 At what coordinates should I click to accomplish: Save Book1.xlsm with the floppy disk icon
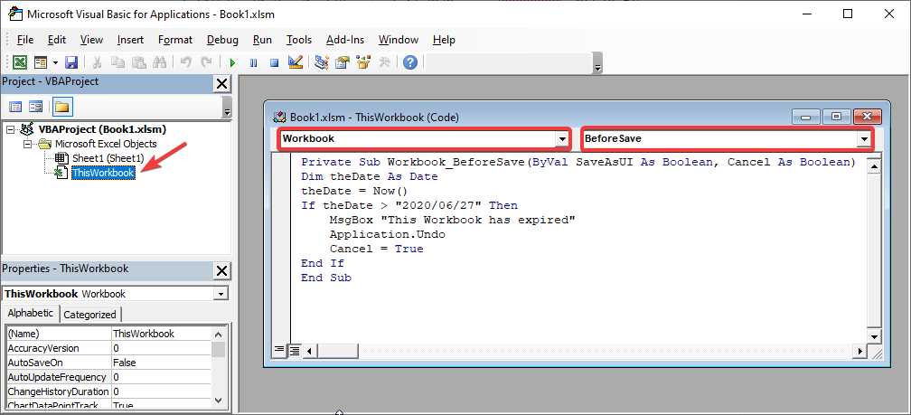[70, 62]
